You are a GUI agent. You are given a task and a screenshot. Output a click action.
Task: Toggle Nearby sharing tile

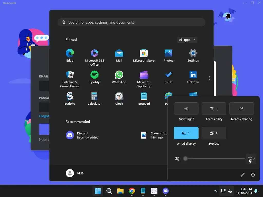click(241, 109)
